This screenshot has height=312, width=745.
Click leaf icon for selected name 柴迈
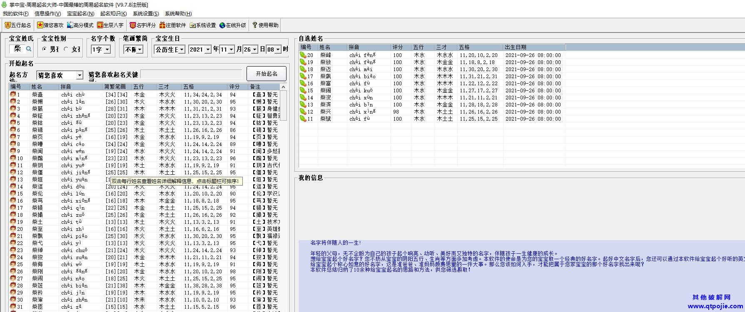(x=303, y=69)
